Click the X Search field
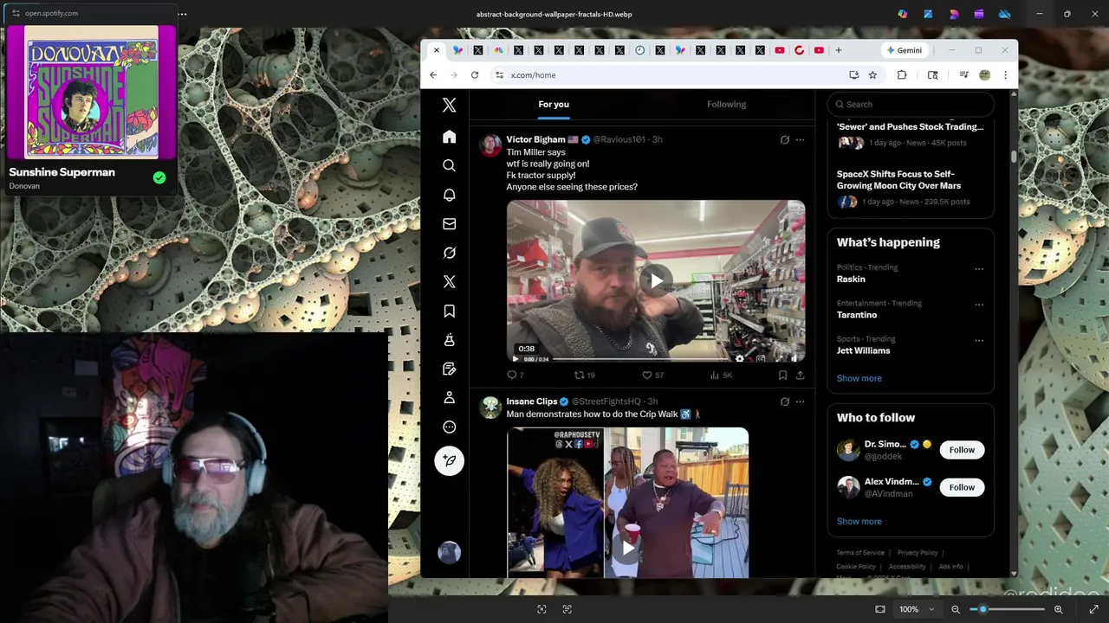The image size is (1109, 623). (910, 104)
